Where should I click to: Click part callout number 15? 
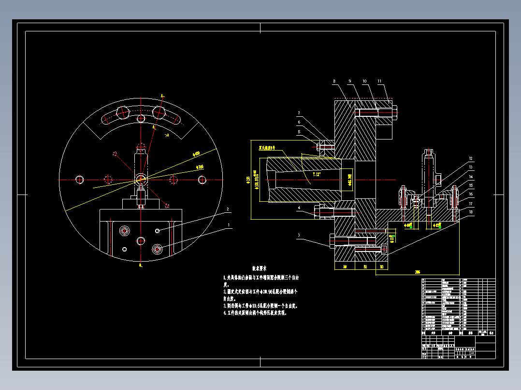click(x=471, y=185)
